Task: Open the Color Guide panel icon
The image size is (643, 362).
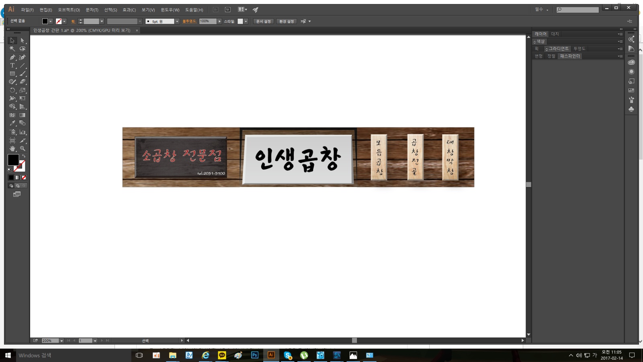Action: (x=631, y=49)
